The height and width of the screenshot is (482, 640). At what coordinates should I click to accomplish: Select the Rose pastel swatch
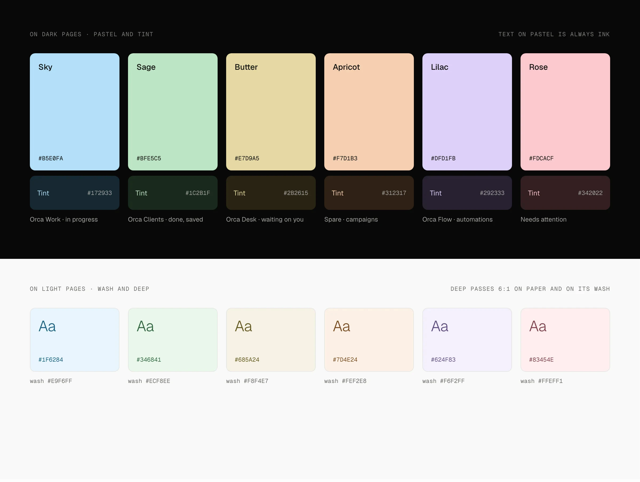[x=565, y=112]
